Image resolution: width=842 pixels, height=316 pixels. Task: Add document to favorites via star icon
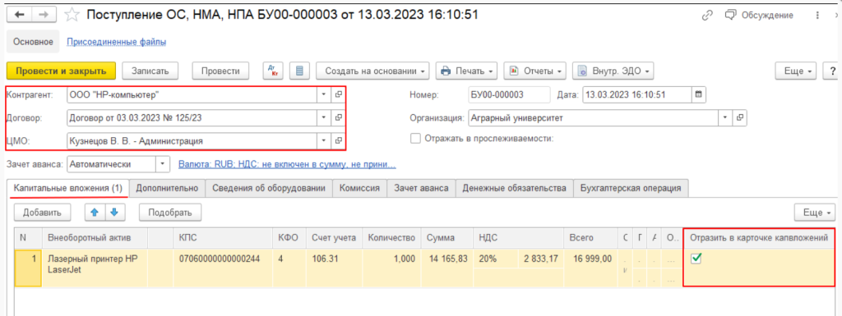click(x=71, y=15)
